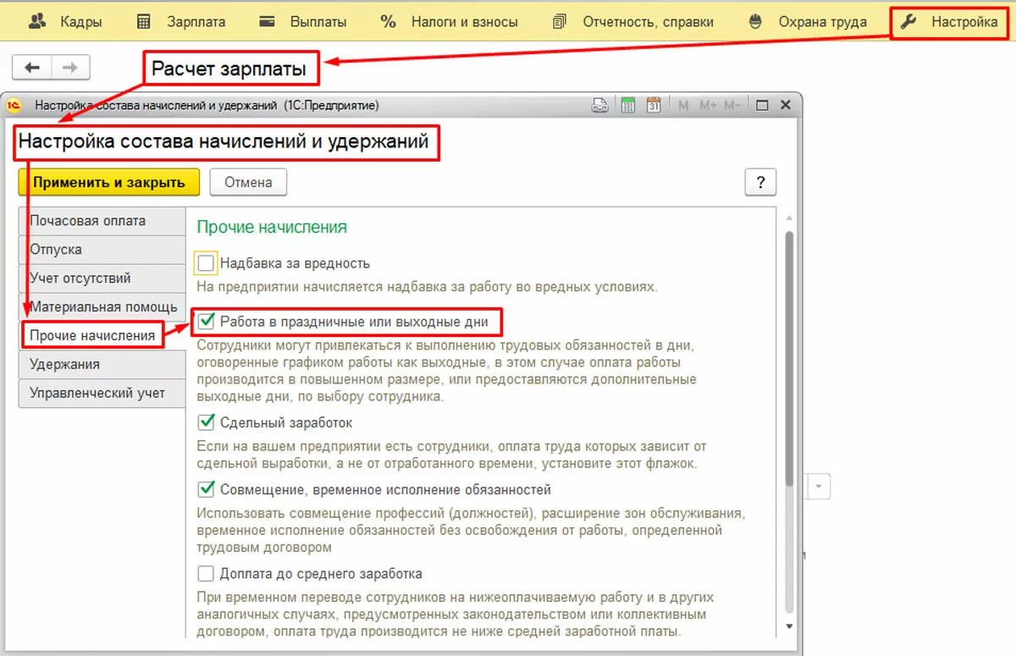Screen dimensions: 1016x656
Task: Click the printer icon in title bar
Action: tap(599, 106)
